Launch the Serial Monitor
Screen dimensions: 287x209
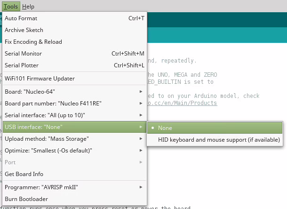coord(23,54)
